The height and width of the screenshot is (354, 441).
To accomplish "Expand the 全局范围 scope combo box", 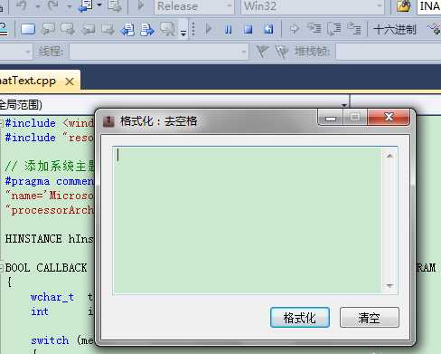I will click(174, 105).
